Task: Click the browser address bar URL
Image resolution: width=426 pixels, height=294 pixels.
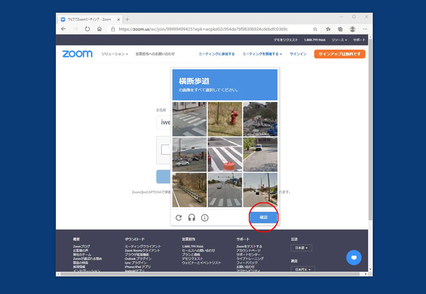Action: [203, 29]
